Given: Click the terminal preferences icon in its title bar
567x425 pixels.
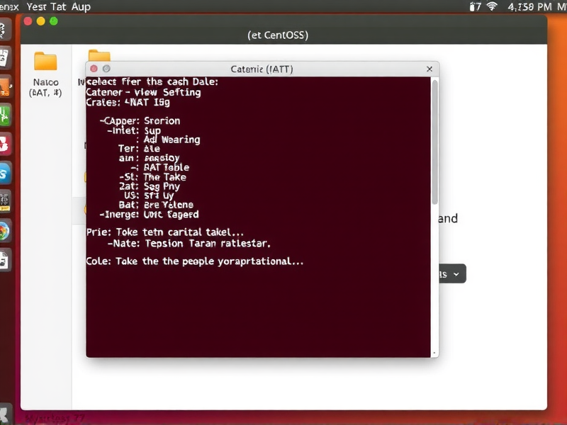Looking at the screenshot, I should (x=106, y=69).
